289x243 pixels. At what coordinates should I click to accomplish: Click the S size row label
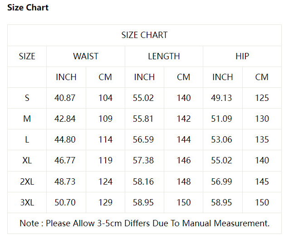coord(27,98)
